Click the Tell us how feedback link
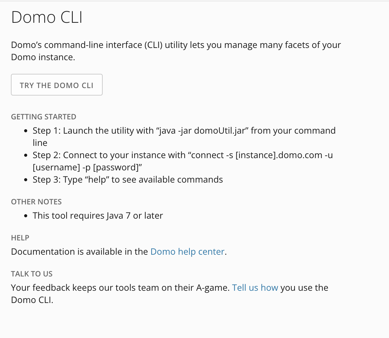389x338 pixels. (x=255, y=287)
